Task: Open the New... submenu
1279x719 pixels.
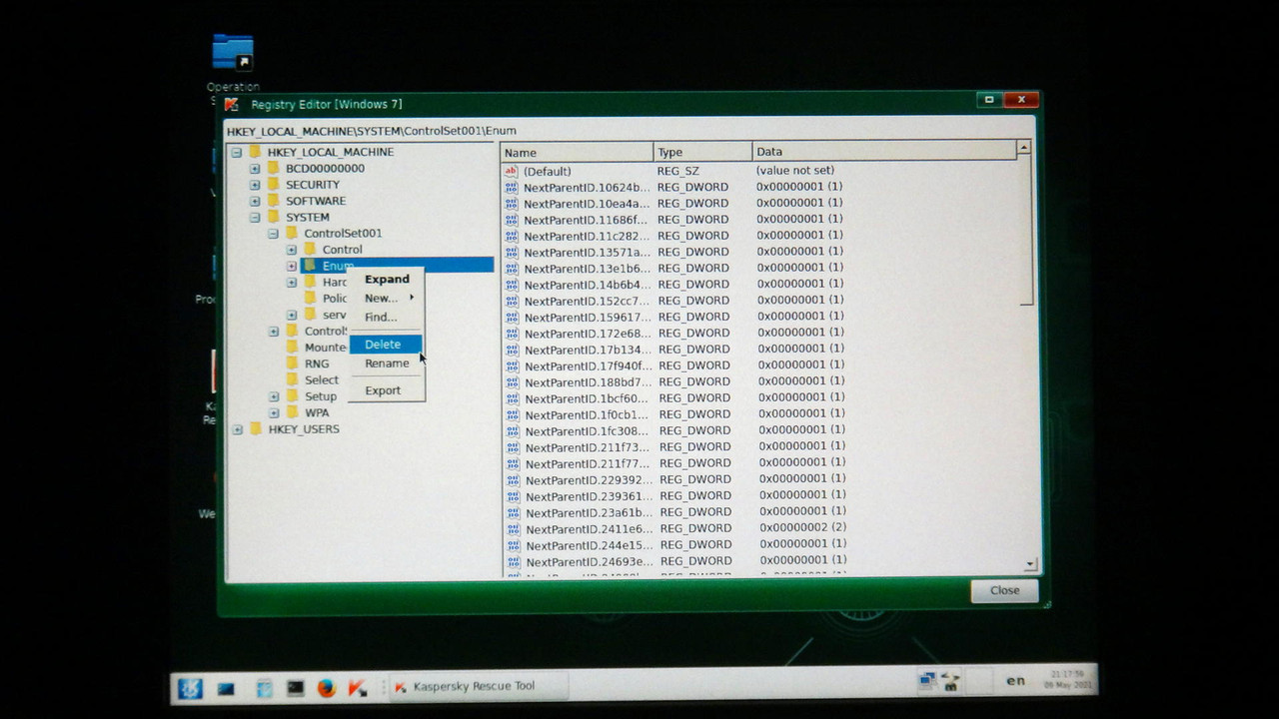Action: click(388, 298)
